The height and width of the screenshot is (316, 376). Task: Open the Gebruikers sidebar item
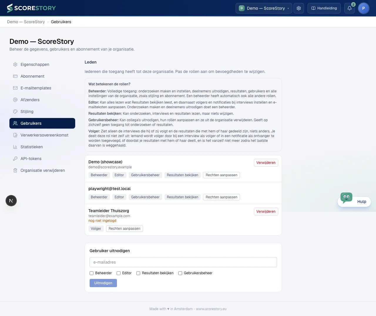click(x=42, y=123)
